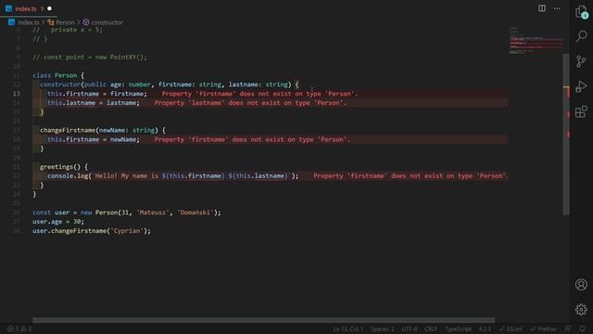The width and height of the screenshot is (593, 334).
Task: Click the 'greetings() {' method line
Action: pos(64,167)
